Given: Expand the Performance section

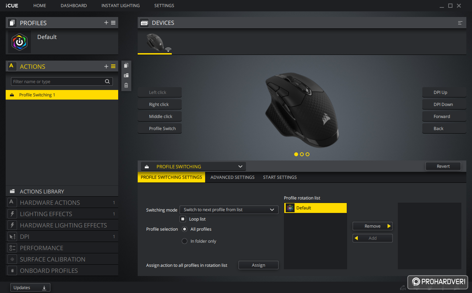Looking at the screenshot, I should pyautogui.click(x=62, y=248).
